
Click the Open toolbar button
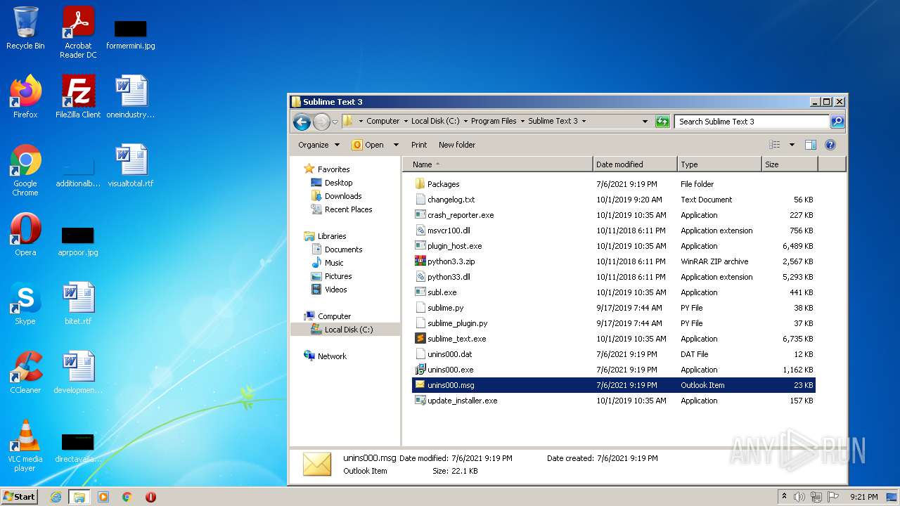[368, 145]
